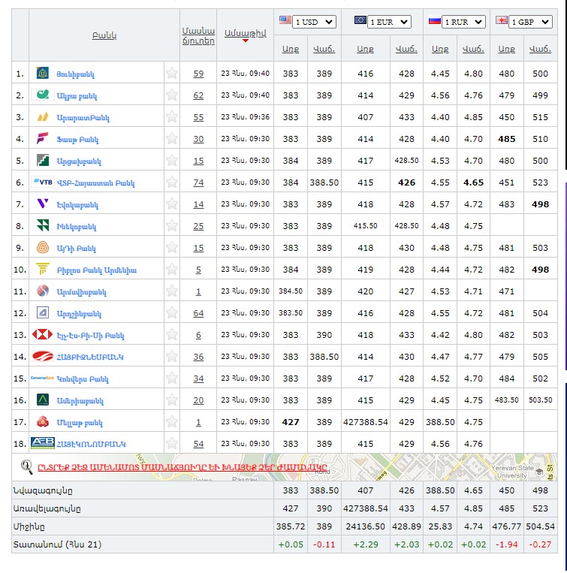Open the 74 branches link for VTB
Screen dimensions: 567x573
(198, 182)
